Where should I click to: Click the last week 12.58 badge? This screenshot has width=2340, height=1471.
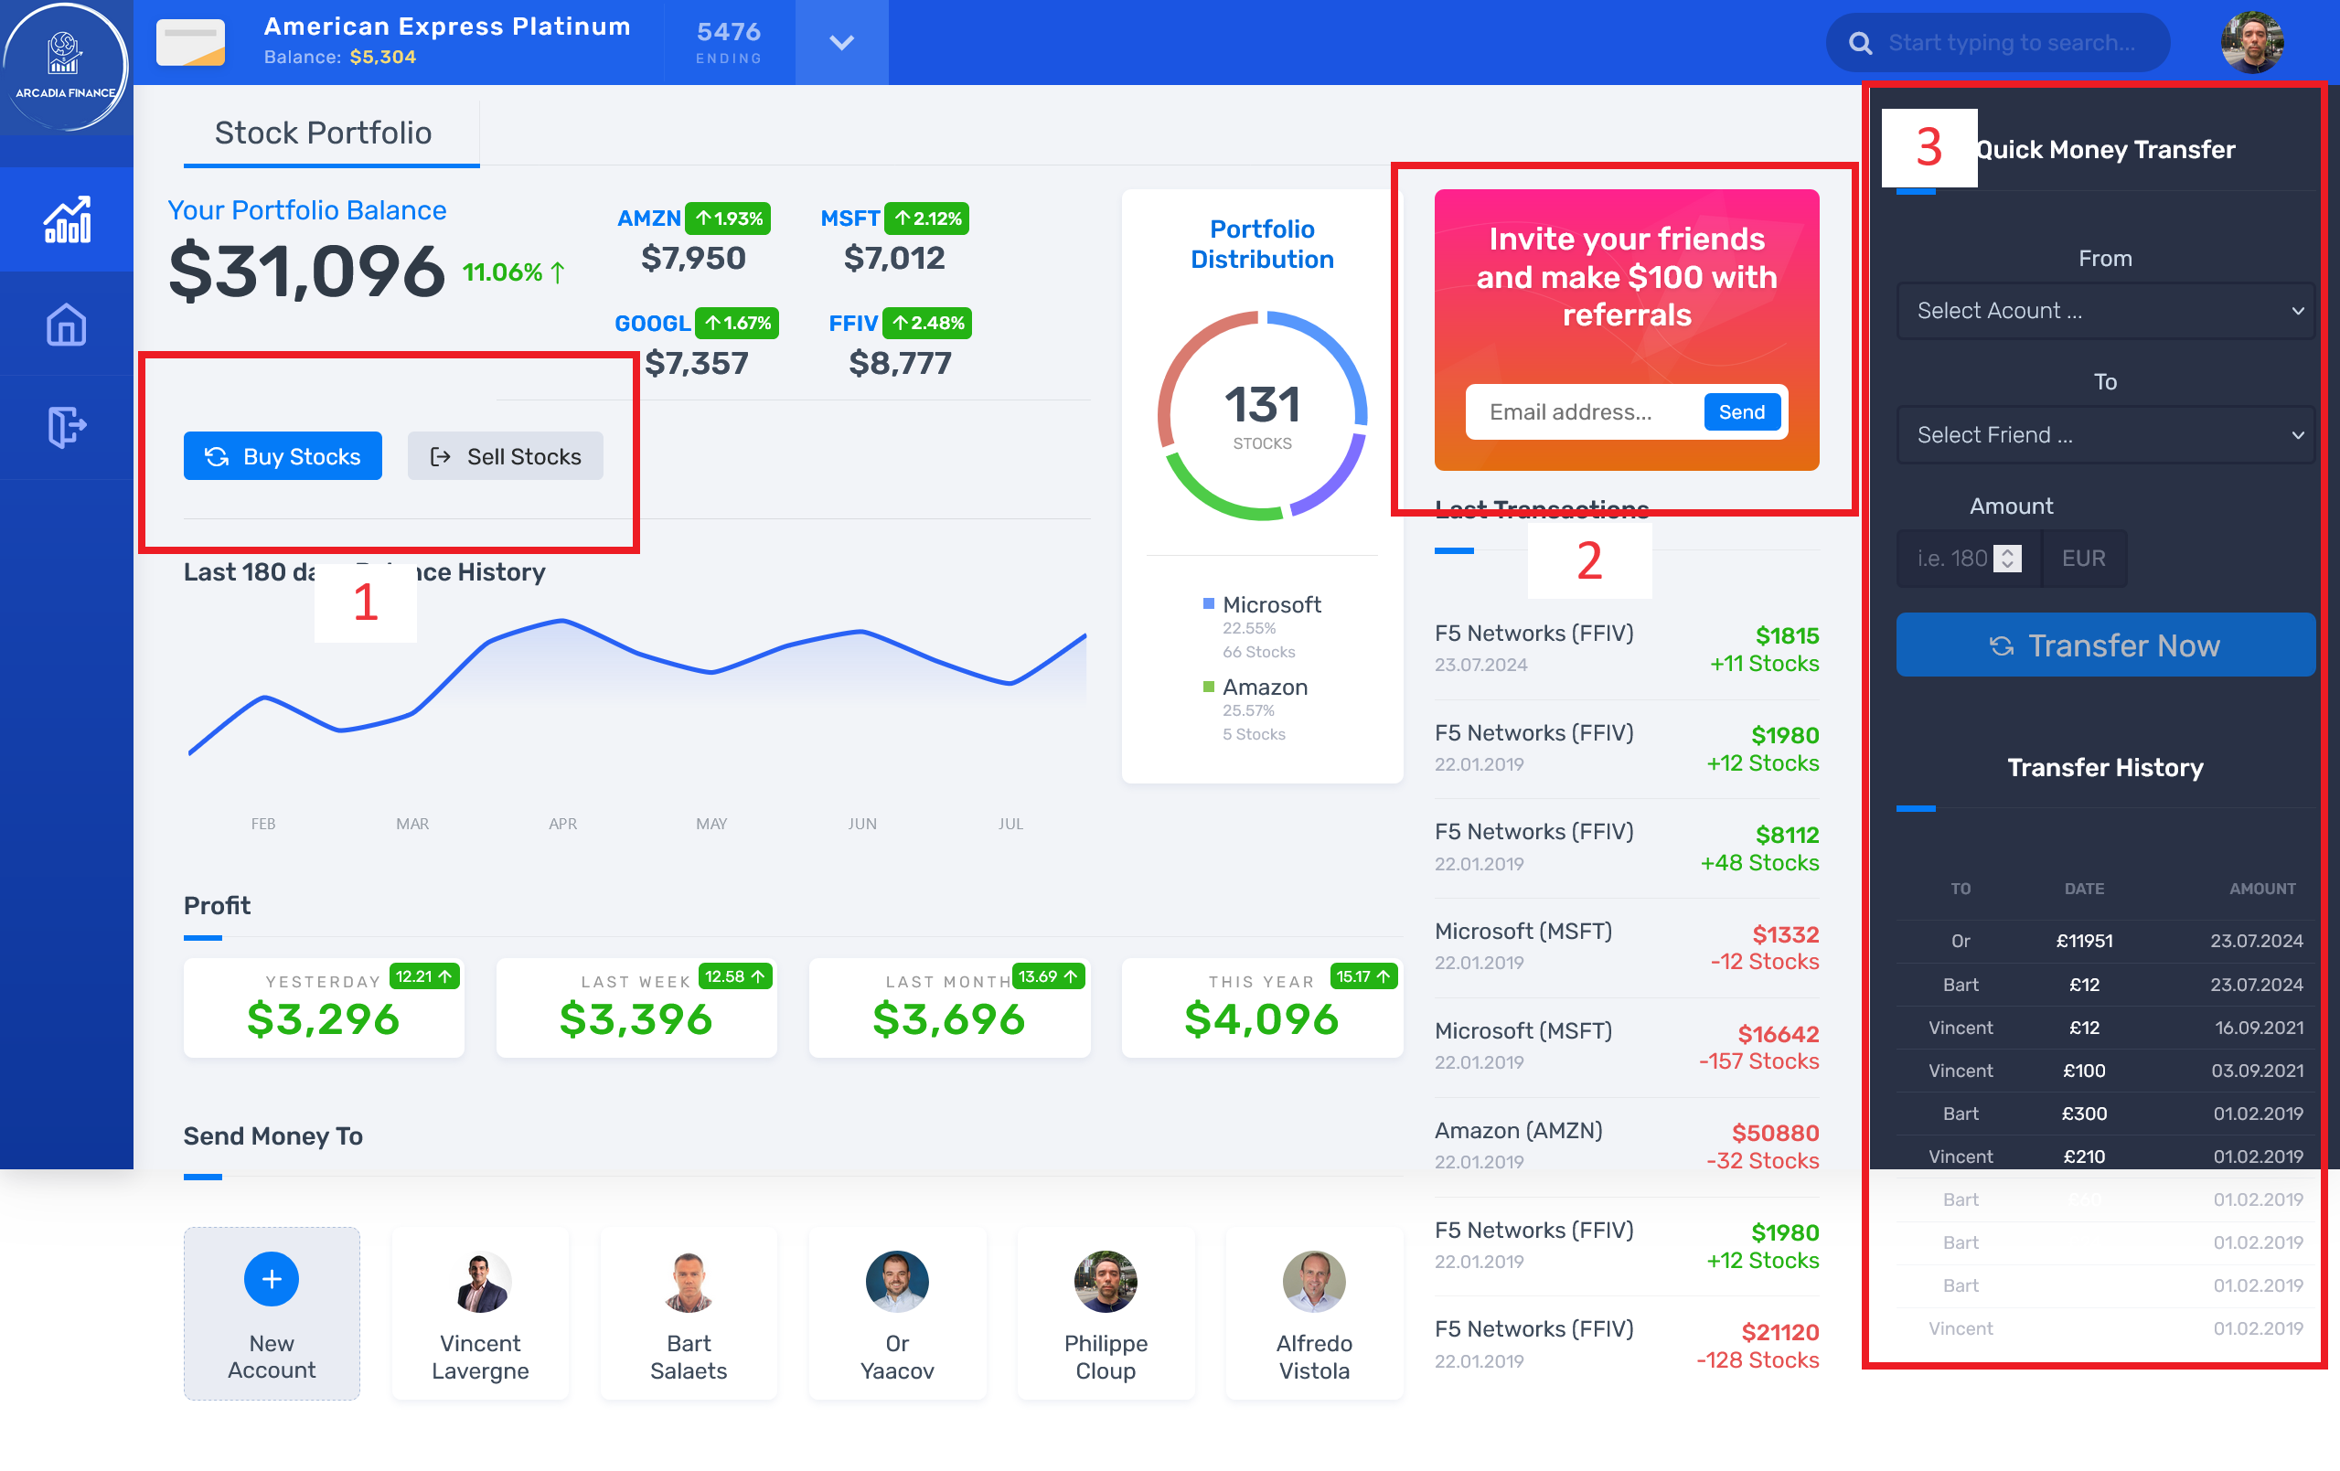(735, 976)
